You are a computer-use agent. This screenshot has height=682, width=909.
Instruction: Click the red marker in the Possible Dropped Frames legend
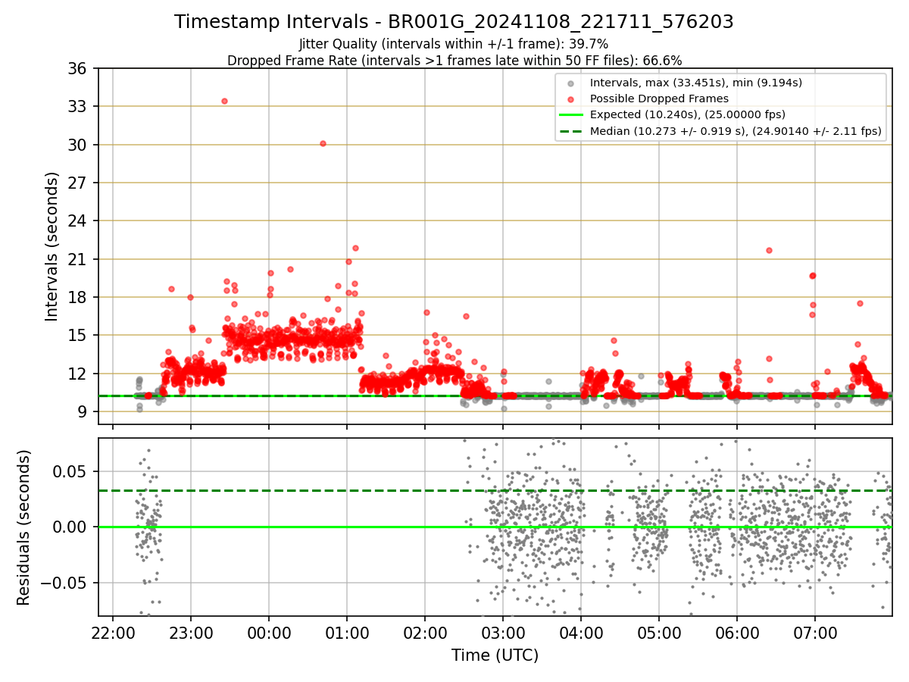point(570,99)
